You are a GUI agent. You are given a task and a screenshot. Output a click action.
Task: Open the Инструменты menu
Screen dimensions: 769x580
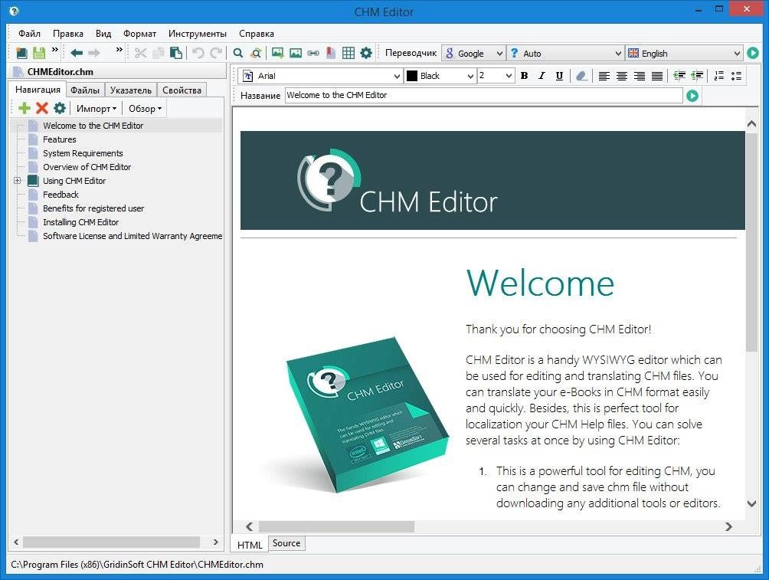[x=198, y=34]
